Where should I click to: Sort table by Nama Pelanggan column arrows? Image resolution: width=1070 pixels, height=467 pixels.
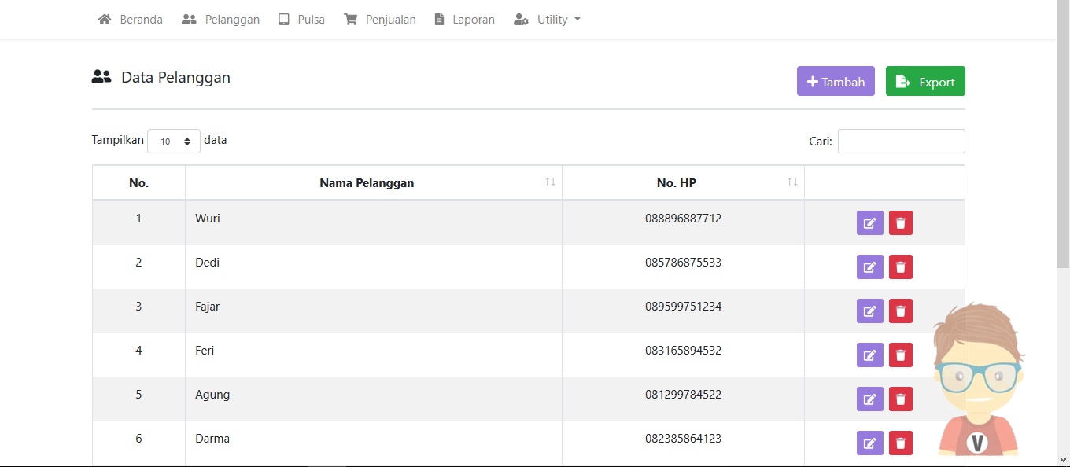[x=550, y=182]
